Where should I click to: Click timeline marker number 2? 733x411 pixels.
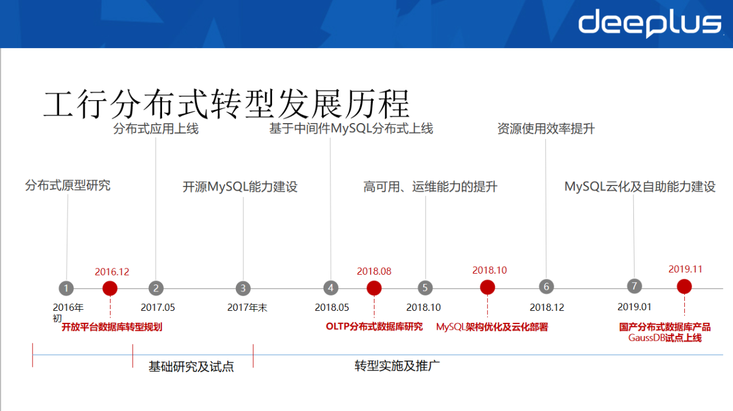[x=156, y=288]
